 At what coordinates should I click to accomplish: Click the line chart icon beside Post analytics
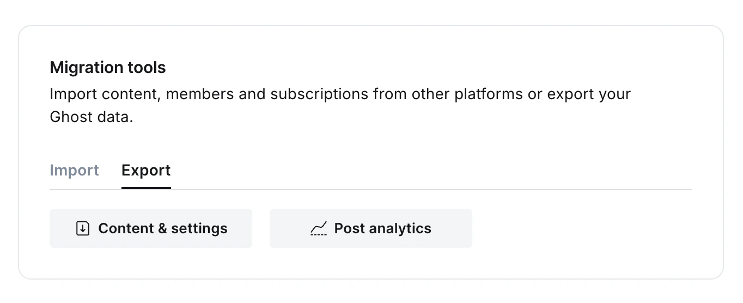click(319, 228)
